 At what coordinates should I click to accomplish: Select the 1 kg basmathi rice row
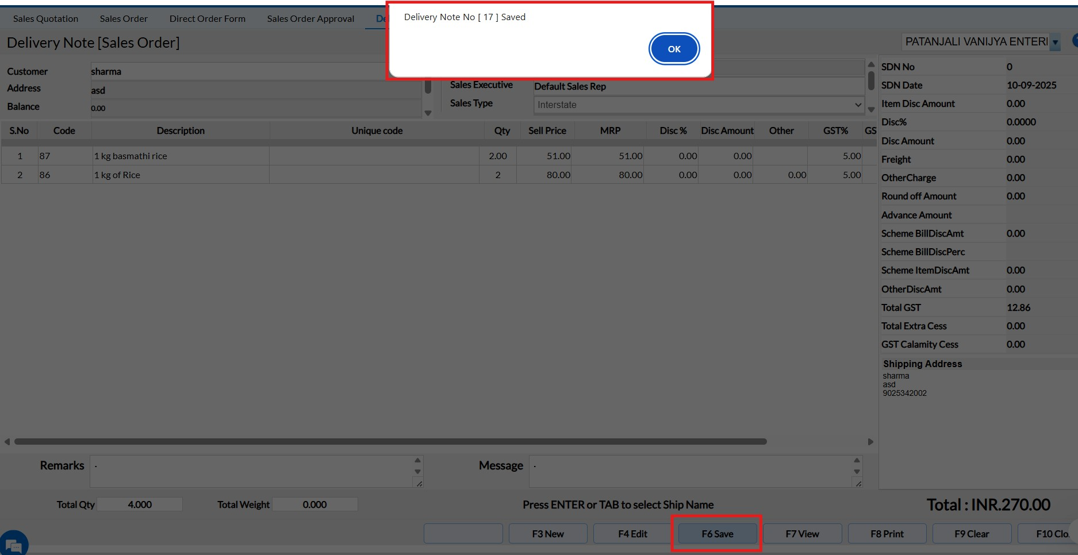[x=439, y=156]
